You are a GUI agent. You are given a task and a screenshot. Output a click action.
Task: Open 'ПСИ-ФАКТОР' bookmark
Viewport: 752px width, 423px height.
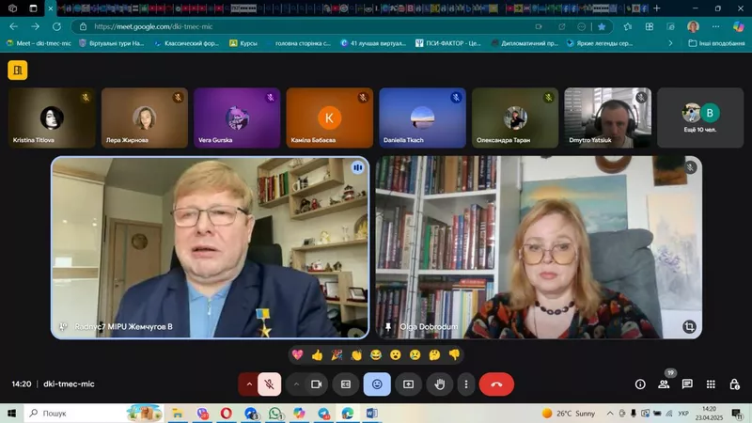448,43
